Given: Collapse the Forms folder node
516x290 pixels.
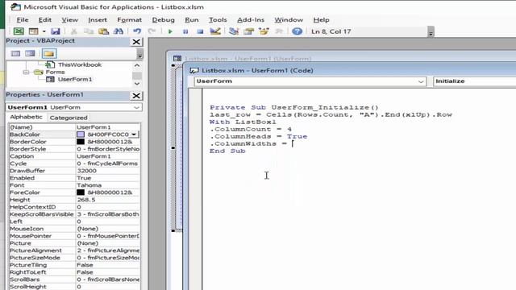Looking at the screenshot, I should coord(26,72).
